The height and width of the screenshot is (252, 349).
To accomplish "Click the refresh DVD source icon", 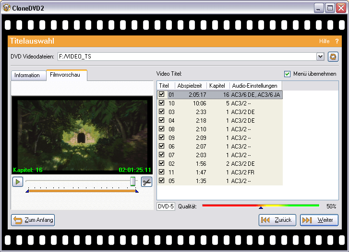I will coord(333,57).
